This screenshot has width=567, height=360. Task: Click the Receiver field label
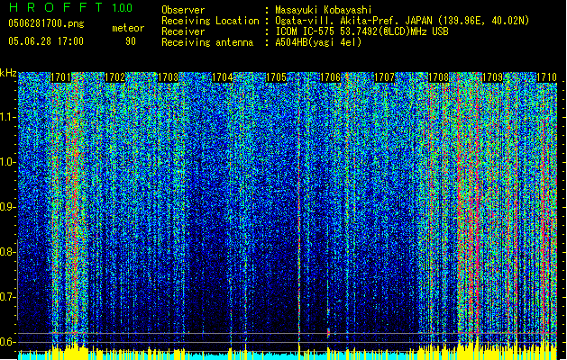tap(183, 31)
